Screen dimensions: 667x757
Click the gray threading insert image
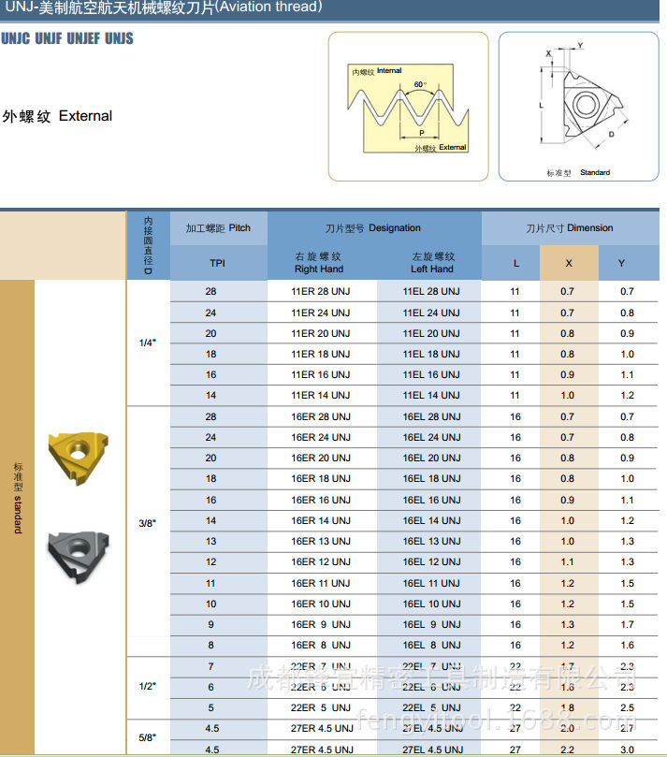79,557
